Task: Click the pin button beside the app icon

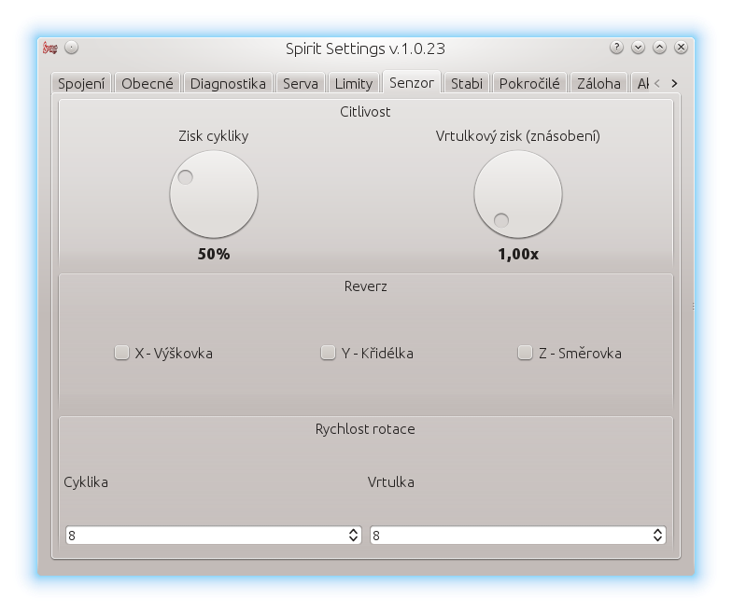Action: [72, 48]
